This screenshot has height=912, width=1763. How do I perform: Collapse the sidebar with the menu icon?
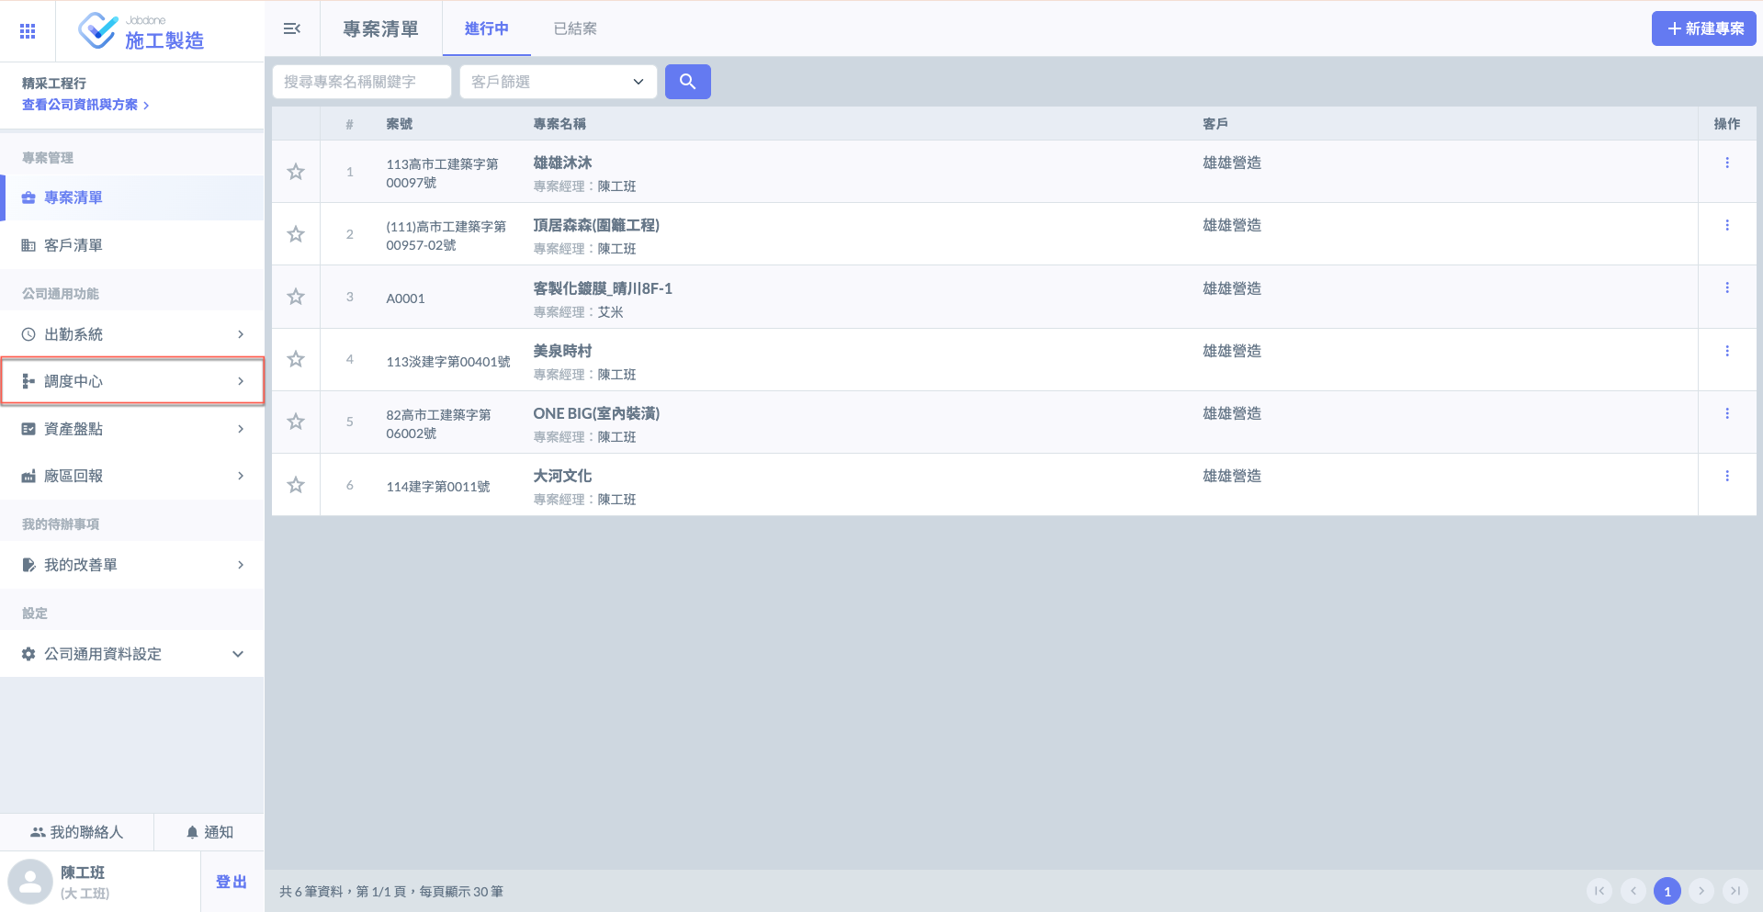tap(292, 28)
